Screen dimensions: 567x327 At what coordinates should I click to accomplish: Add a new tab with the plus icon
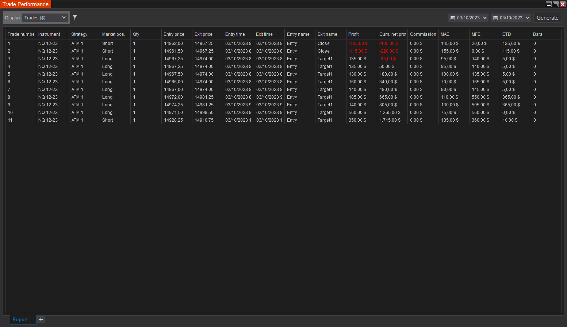(x=41, y=319)
